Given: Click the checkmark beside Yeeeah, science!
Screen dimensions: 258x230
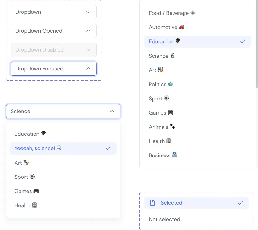Looking at the screenshot, I should coord(108,148).
